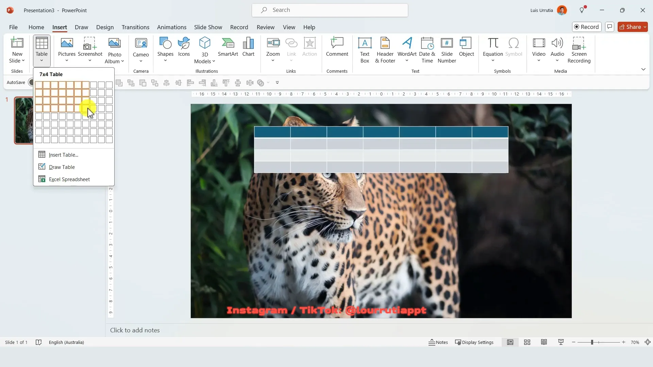653x367 pixels.
Task: Open the lightbulb coming-soon icon
Action: (582, 10)
